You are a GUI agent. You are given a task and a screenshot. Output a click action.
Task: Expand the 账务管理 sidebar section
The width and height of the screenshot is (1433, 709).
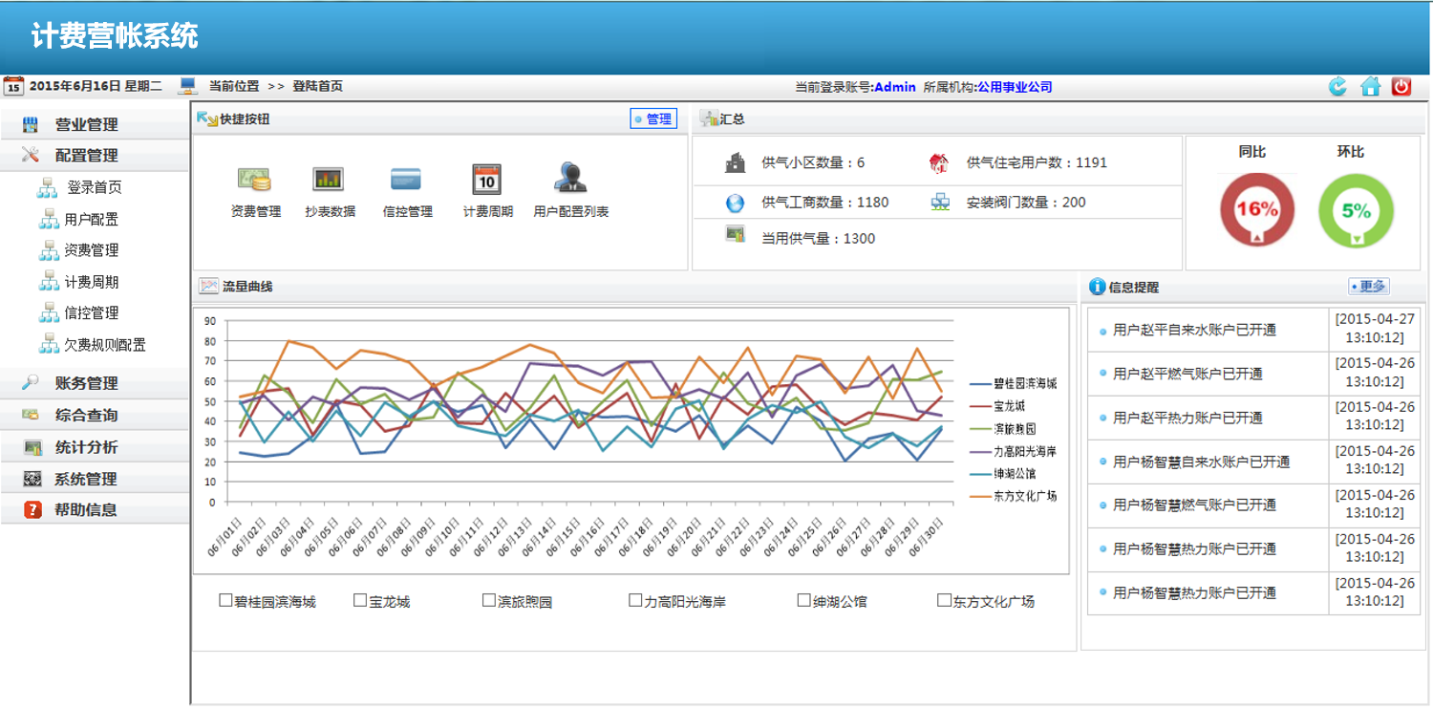point(95,383)
